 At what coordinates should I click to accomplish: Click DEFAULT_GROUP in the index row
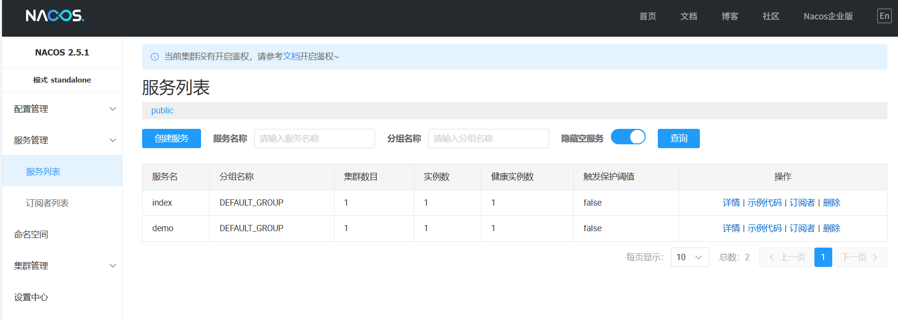[x=251, y=203]
